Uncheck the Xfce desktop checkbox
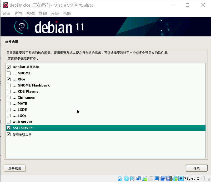The width and height of the screenshot is (211, 182). point(9,79)
